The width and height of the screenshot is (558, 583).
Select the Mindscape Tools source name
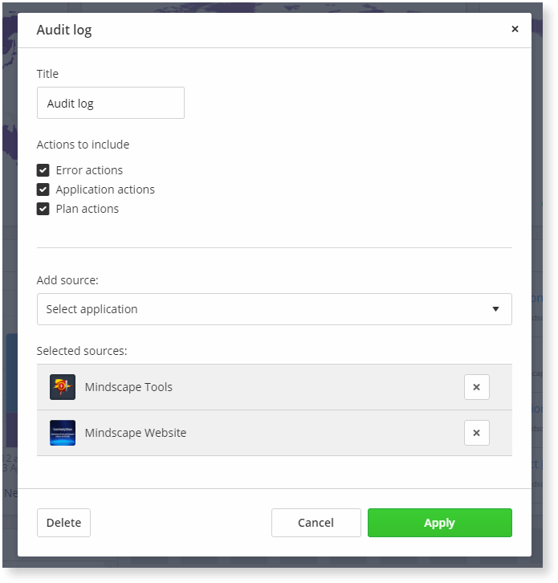pos(128,387)
